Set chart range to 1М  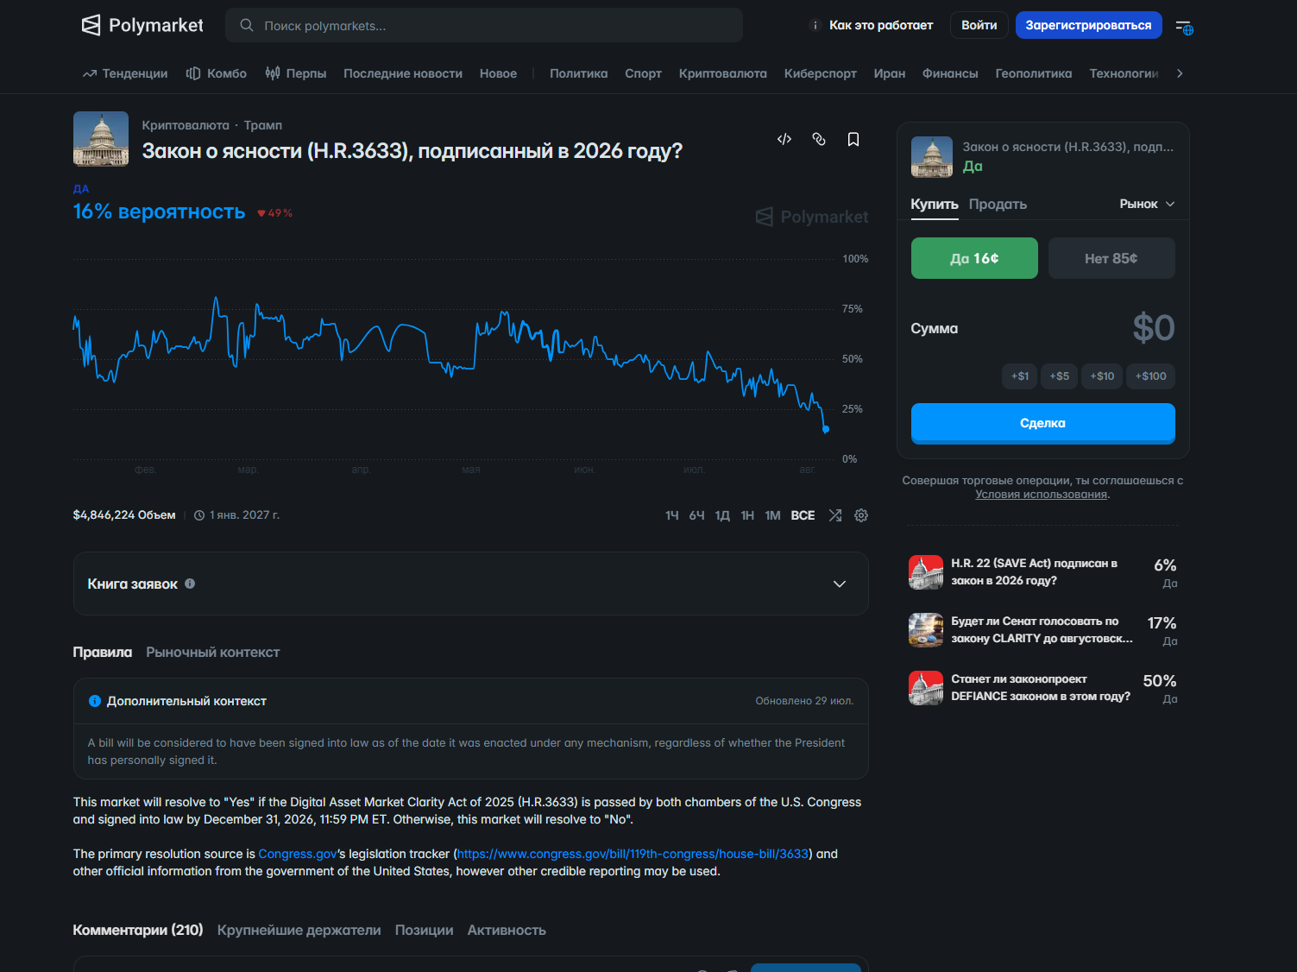[773, 515]
